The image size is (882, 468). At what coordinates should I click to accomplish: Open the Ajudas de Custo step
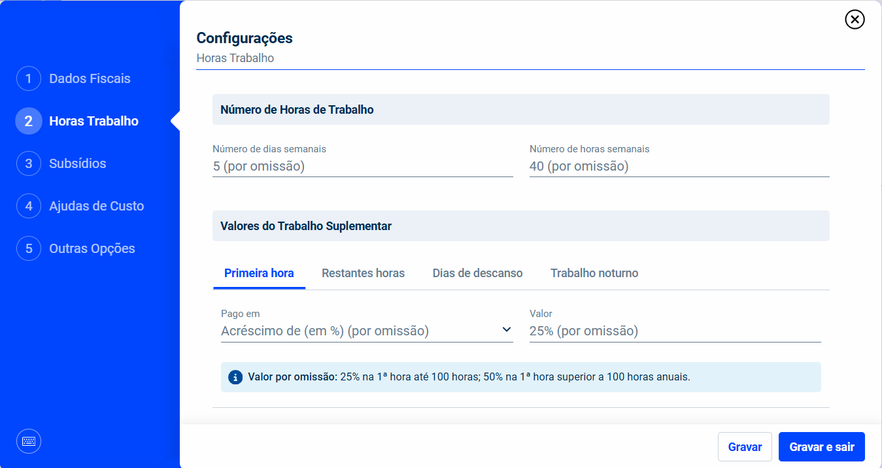click(x=96, y=206)
